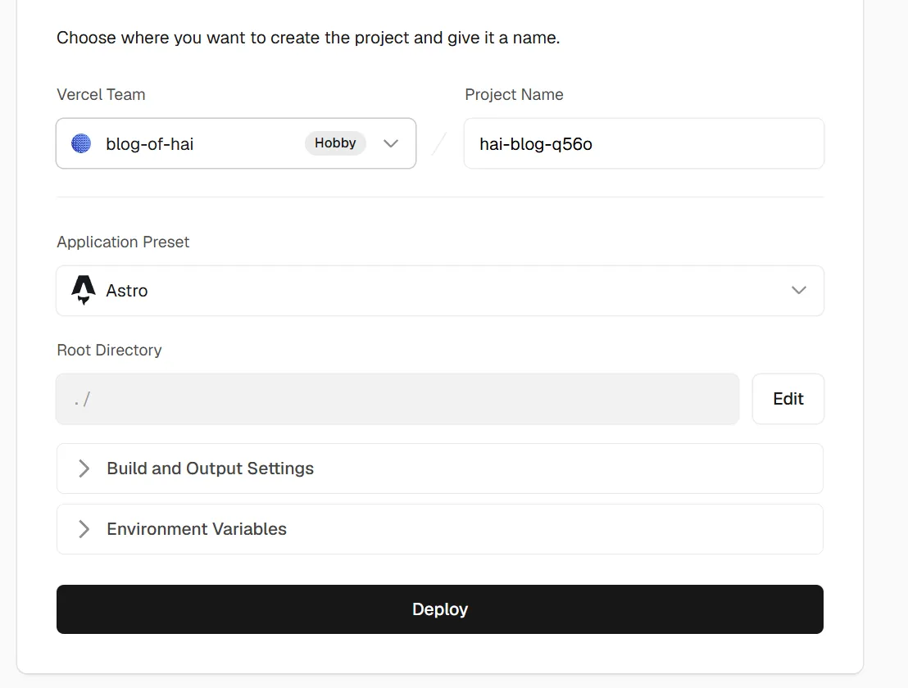This screenshot has width=908, height=688.
Task: Click the Application Preset label
Action: coord(123,242)
